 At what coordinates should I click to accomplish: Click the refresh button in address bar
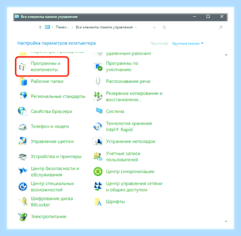tap(164, 27)
